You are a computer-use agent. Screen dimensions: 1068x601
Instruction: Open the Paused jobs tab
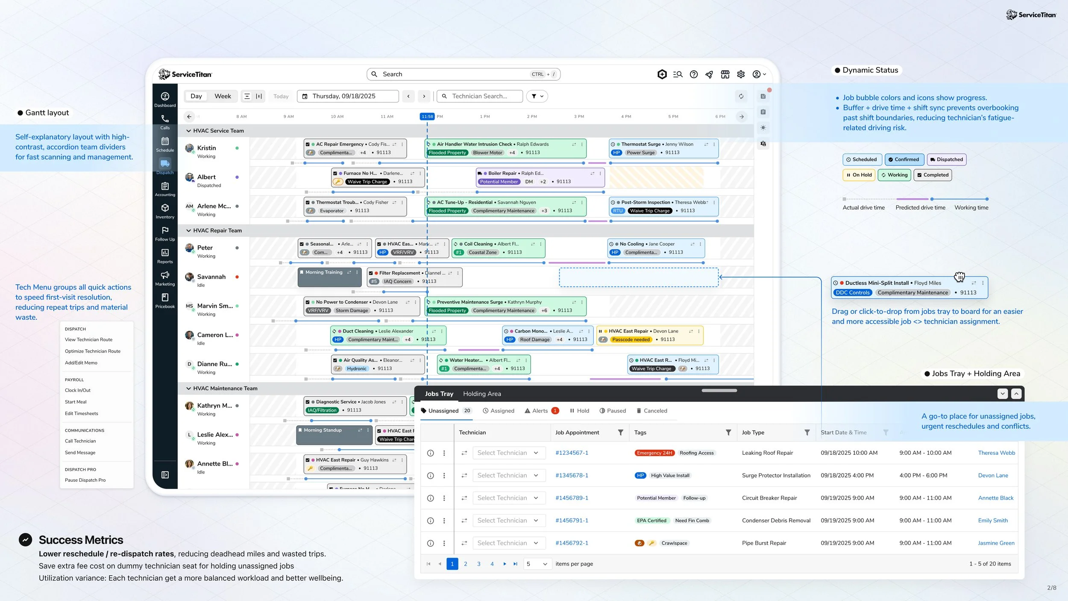pos(613,411)
